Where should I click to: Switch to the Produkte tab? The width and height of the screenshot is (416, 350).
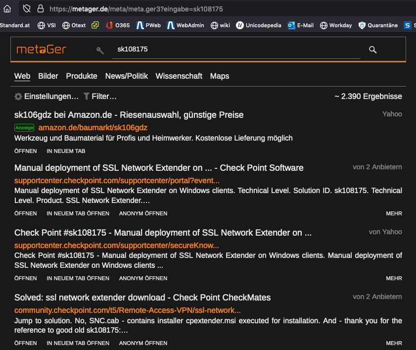tap(82, 76)
